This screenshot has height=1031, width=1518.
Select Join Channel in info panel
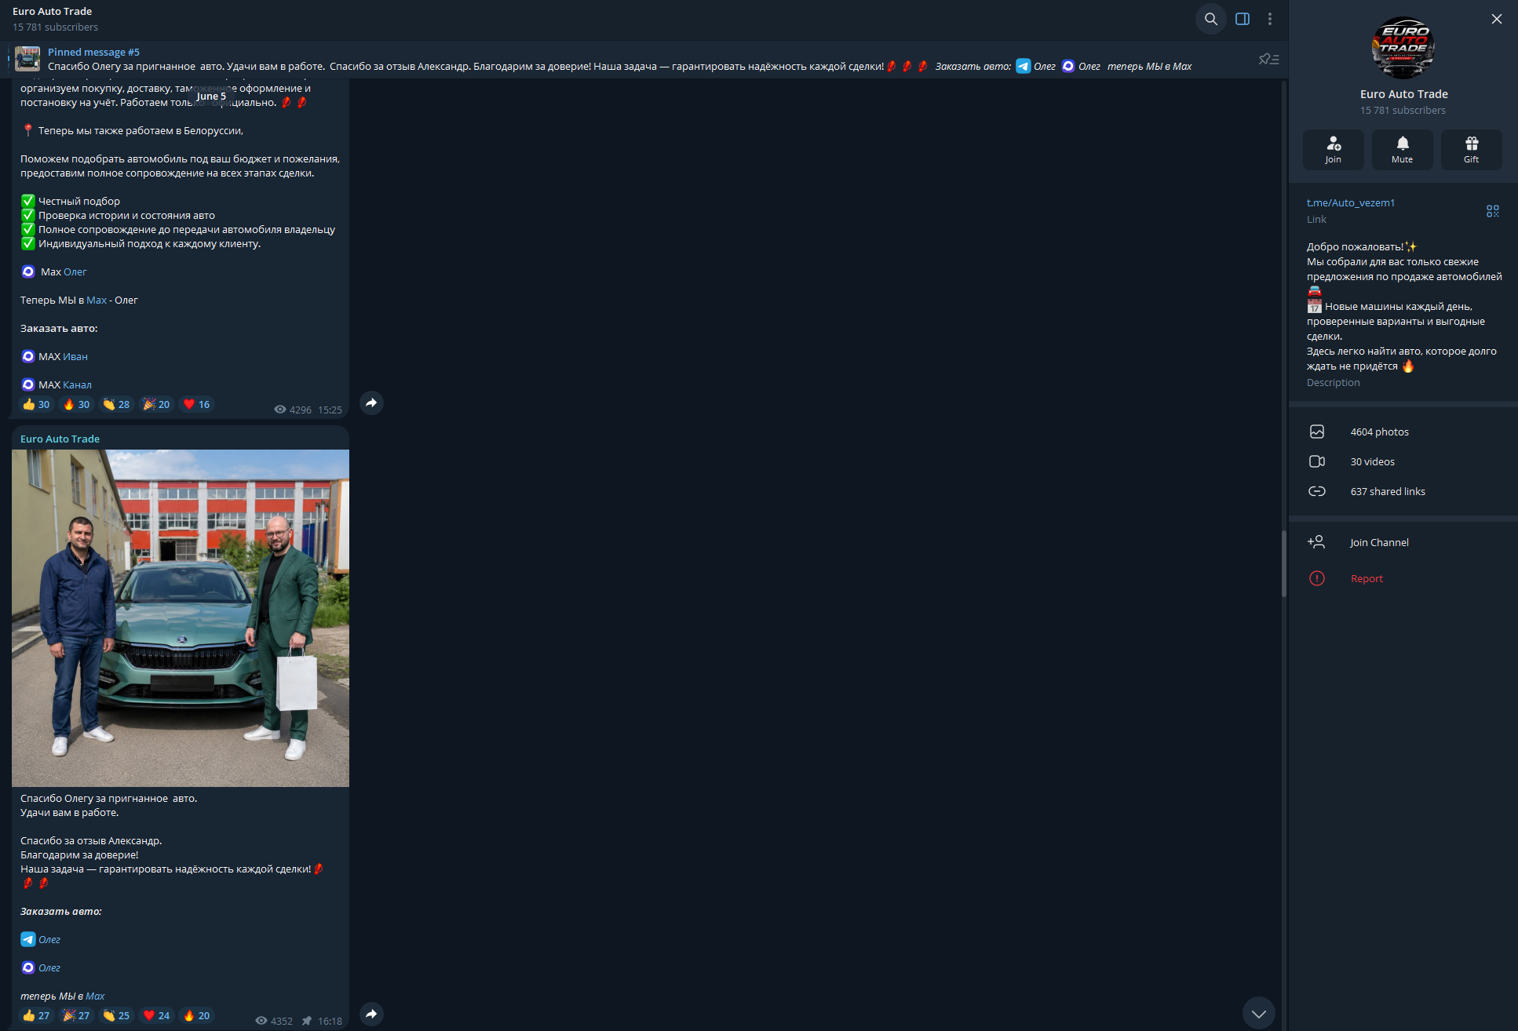point(1403,542)
